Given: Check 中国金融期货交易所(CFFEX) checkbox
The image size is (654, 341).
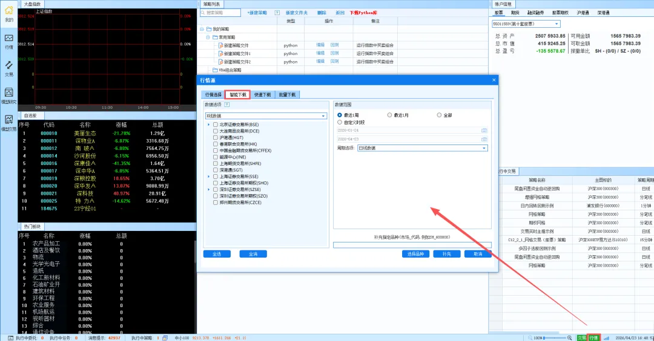Looking at the screenshot, I should 215,151.
